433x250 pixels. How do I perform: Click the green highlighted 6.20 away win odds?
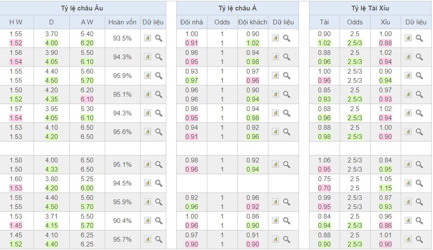click(x=87, y=43)
